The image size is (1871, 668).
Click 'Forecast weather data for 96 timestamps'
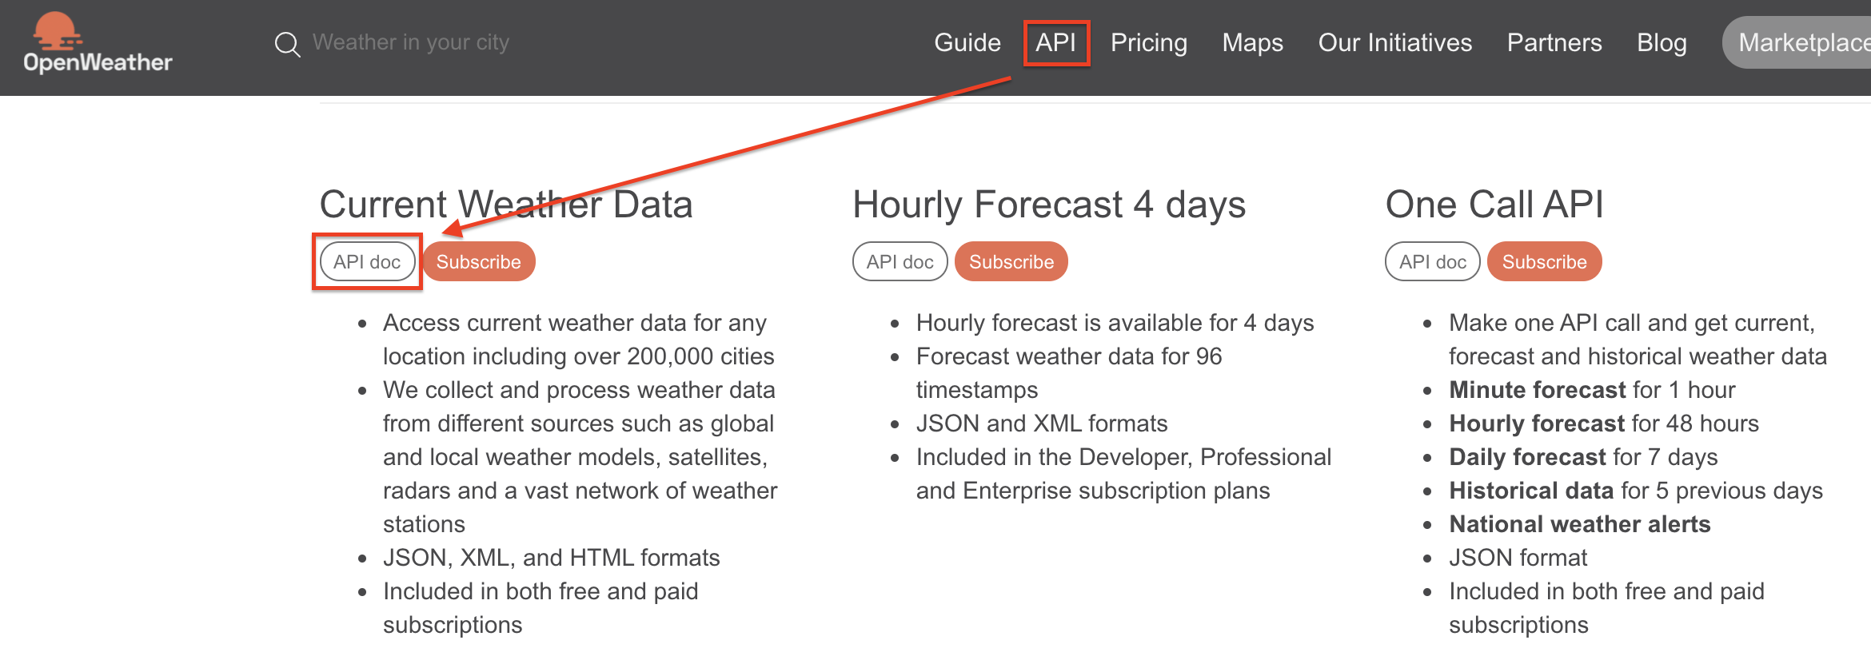(1069, 373)
